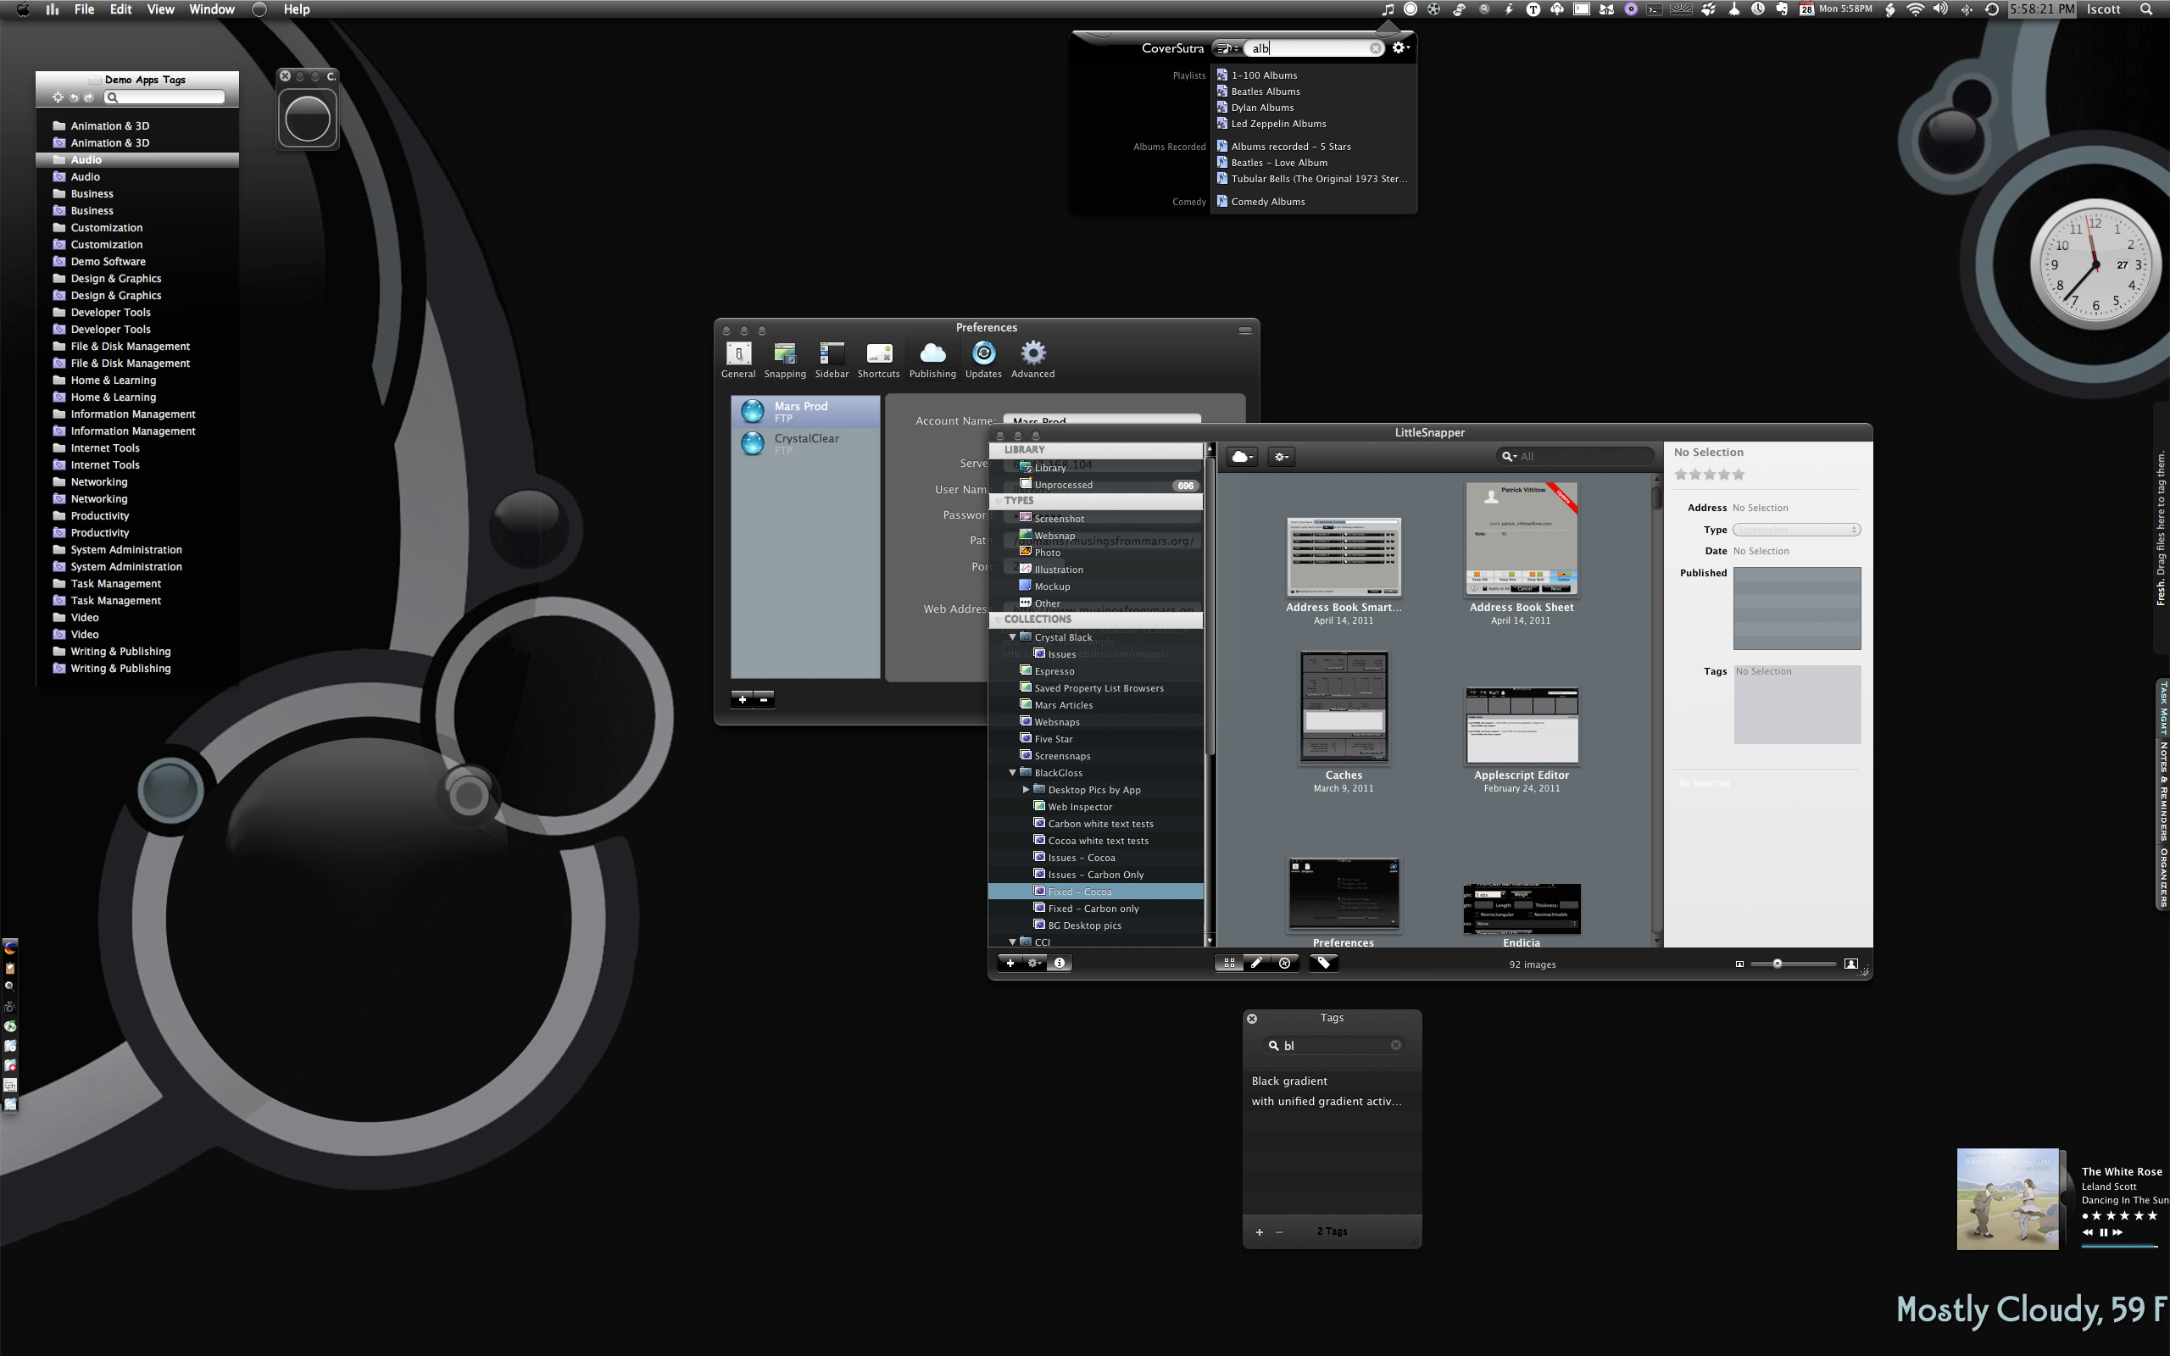Click the first rating star in info panel
The image size is (2170, 1356).
1681,475
